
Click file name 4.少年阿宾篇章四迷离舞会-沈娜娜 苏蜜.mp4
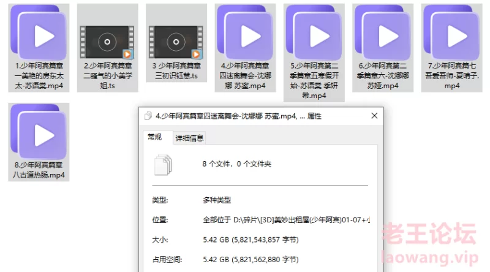[245, 76]
